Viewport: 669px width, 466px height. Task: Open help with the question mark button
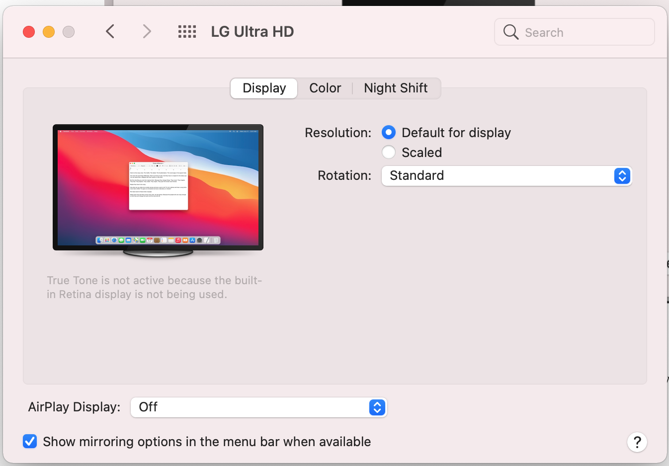tap(637, 442)
